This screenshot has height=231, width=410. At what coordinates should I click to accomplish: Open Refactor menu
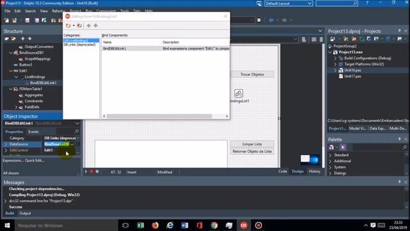58,11
